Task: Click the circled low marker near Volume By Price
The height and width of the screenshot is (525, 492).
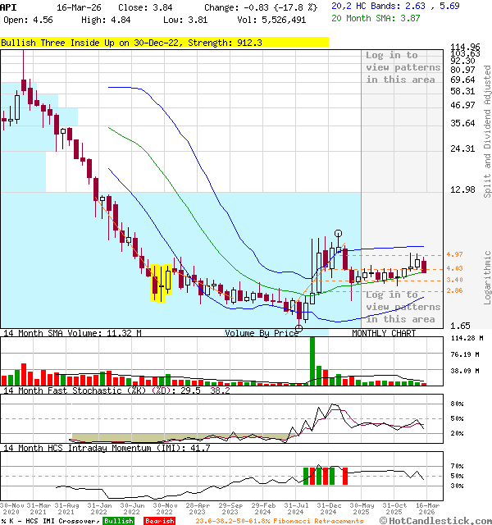Action: tap(299, 327)
